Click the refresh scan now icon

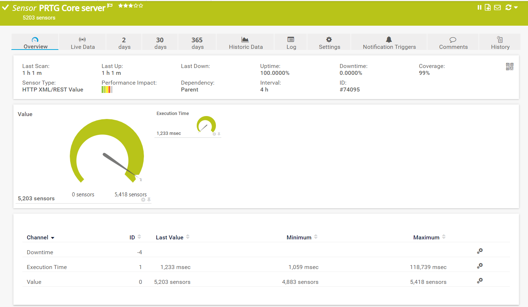(508, 8)
